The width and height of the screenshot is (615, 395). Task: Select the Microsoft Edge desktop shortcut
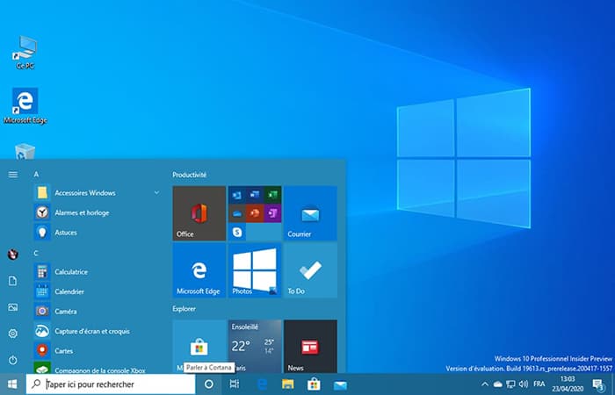(x=25, y=106)
